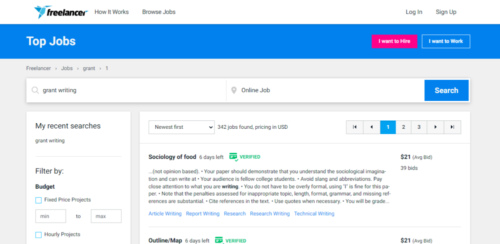500x244 pixels.
Task: Jump to last page arrow icon
Action: coord(452,127)
